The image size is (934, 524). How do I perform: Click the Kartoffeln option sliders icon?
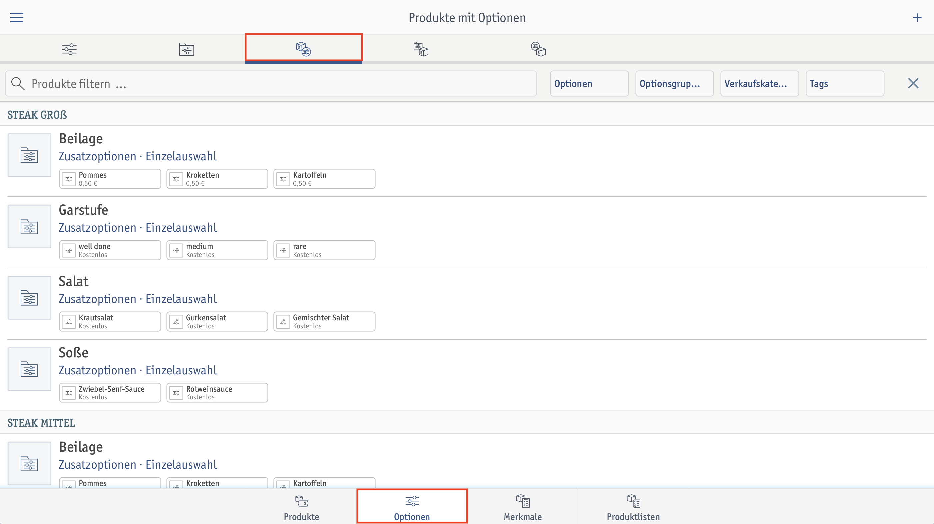(x=283, y=179)
